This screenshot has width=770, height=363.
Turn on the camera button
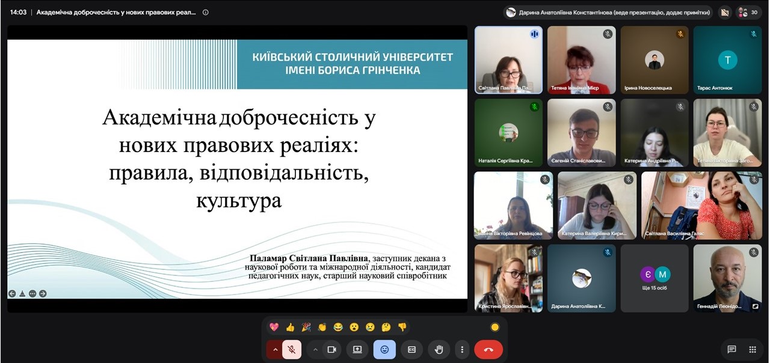331,349
